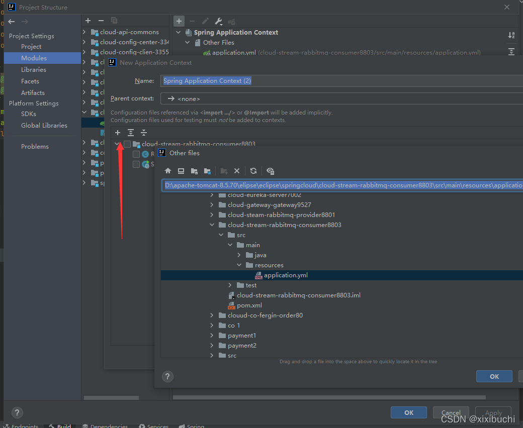This screenshot has width=523, height=428.
Task: Add a file with the New Application Context plus
Action: 118,133
